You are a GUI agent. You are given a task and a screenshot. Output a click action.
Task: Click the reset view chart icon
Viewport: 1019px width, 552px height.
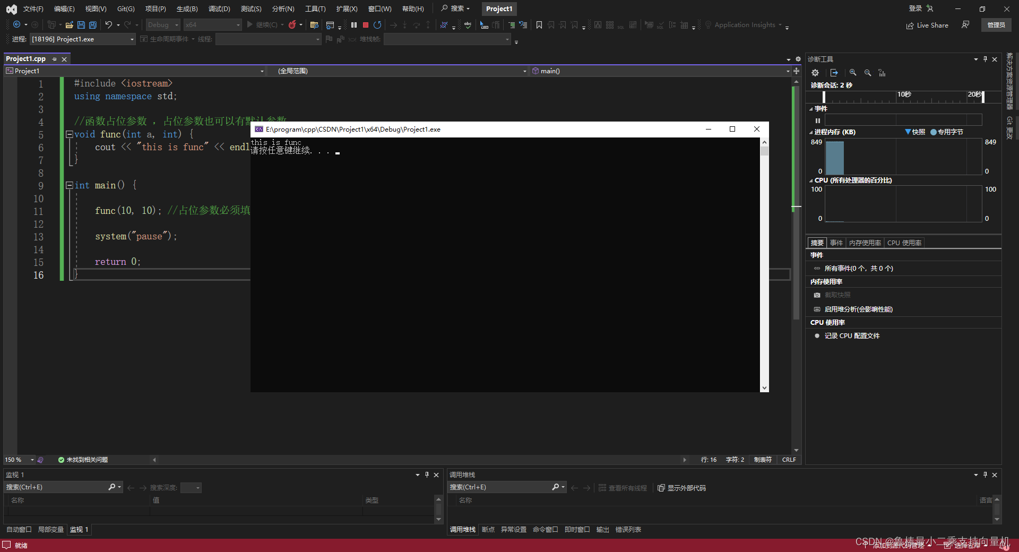pos(882,73)
